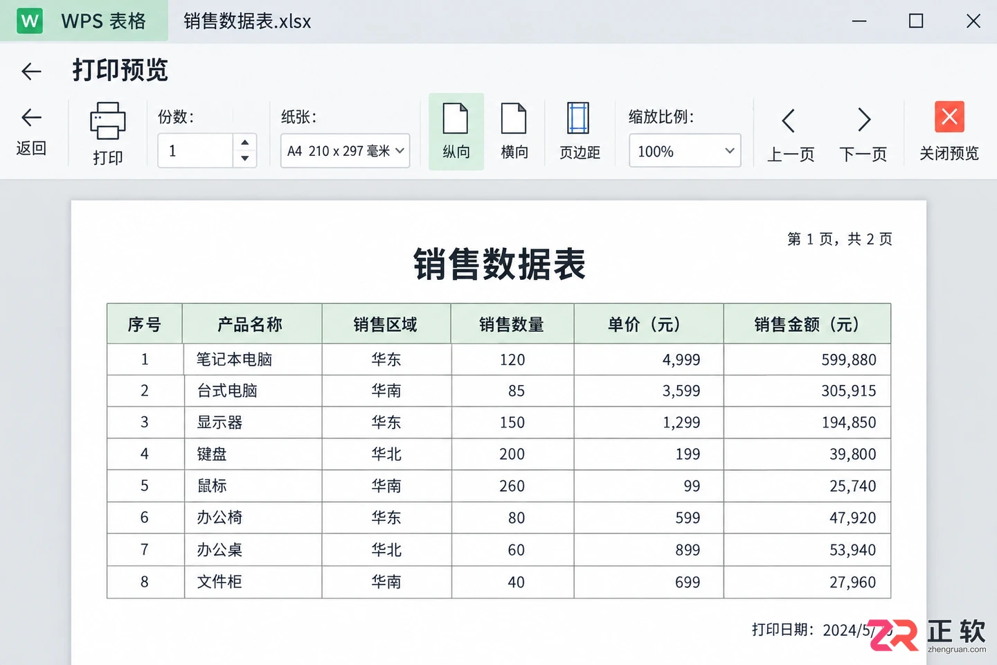The image size is (997, 665).
Task: Minimize the WPS window
Action: pyautogui.click(x=859, y=21)
